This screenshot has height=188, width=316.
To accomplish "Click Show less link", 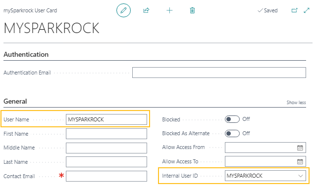I will point(296,103).
